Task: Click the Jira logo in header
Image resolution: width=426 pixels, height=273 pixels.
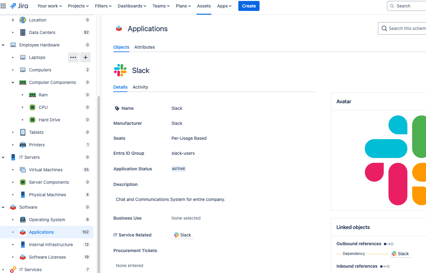Action: 19,6
